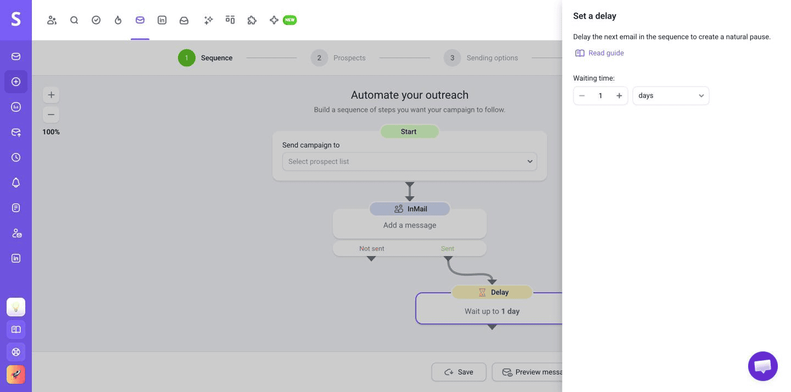Go to step 3 Sending options
This screenshot has width=791, height=392.
click(x=481, y=58)
